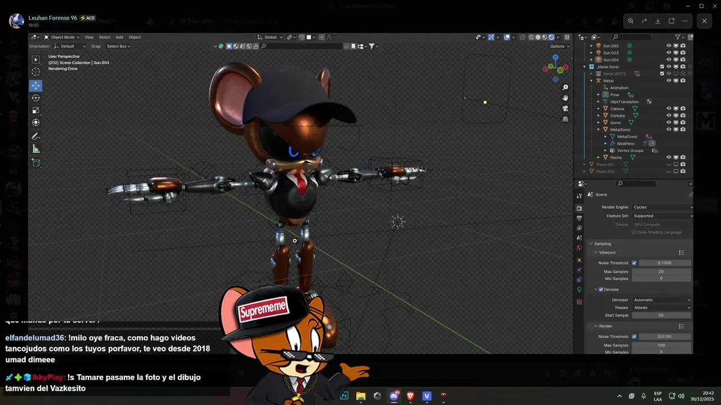
Task: Open the Object menu
Action: tap(135, 37)
